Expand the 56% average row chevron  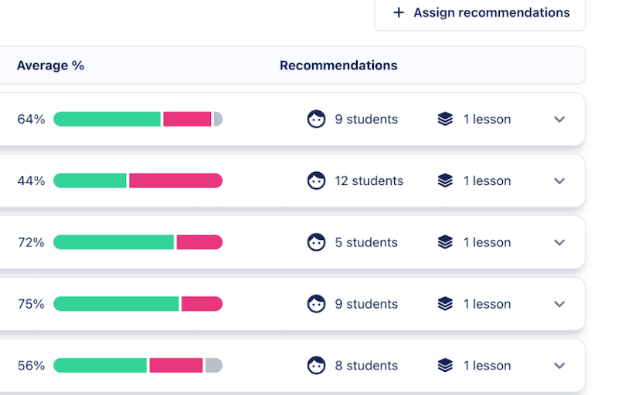pyautogui.click(x=560, y=366)
